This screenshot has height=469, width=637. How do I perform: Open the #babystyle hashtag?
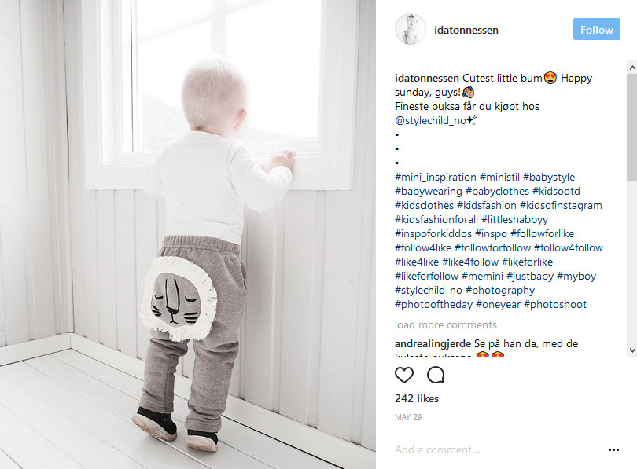coord(549,178)
